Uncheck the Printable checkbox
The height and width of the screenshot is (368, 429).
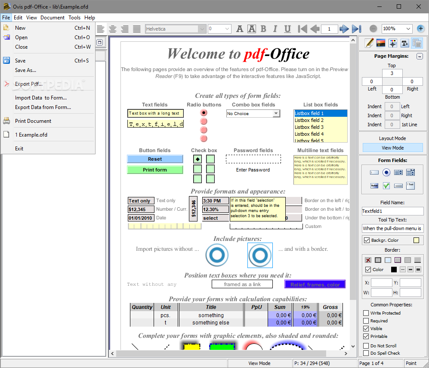(x=366, y=336)
